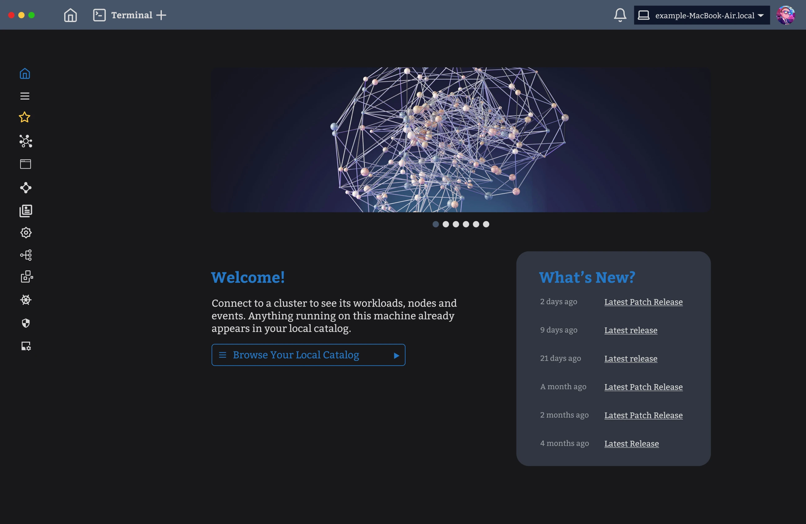
Task: Click Browse Your Local Catalog button
Action: coord(308,355)
